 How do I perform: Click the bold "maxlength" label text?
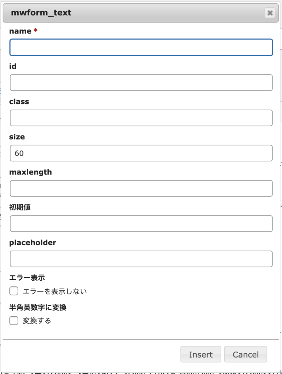(30, 172)
